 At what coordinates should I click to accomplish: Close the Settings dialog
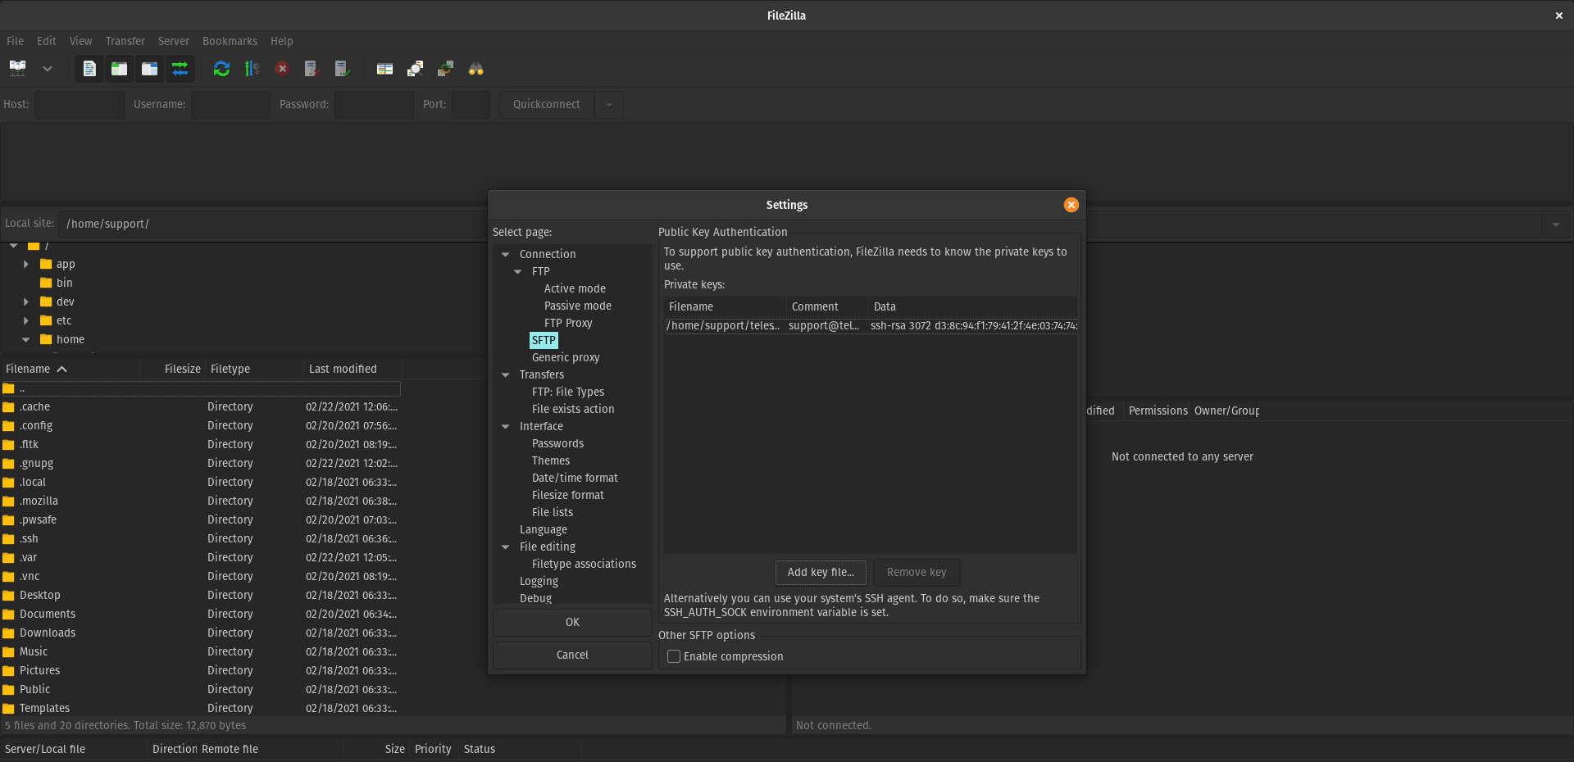click(1071, 205)
